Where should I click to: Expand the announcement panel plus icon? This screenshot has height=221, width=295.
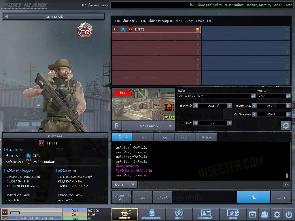6,17
